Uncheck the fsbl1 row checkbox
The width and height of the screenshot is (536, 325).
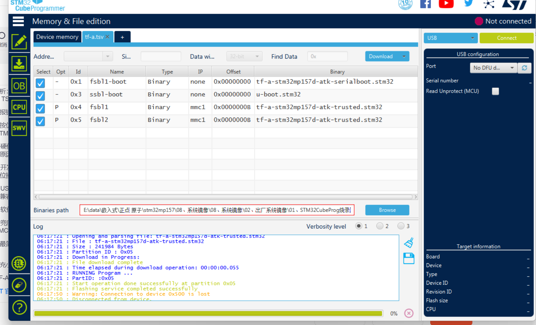click(x=40, y=108)
